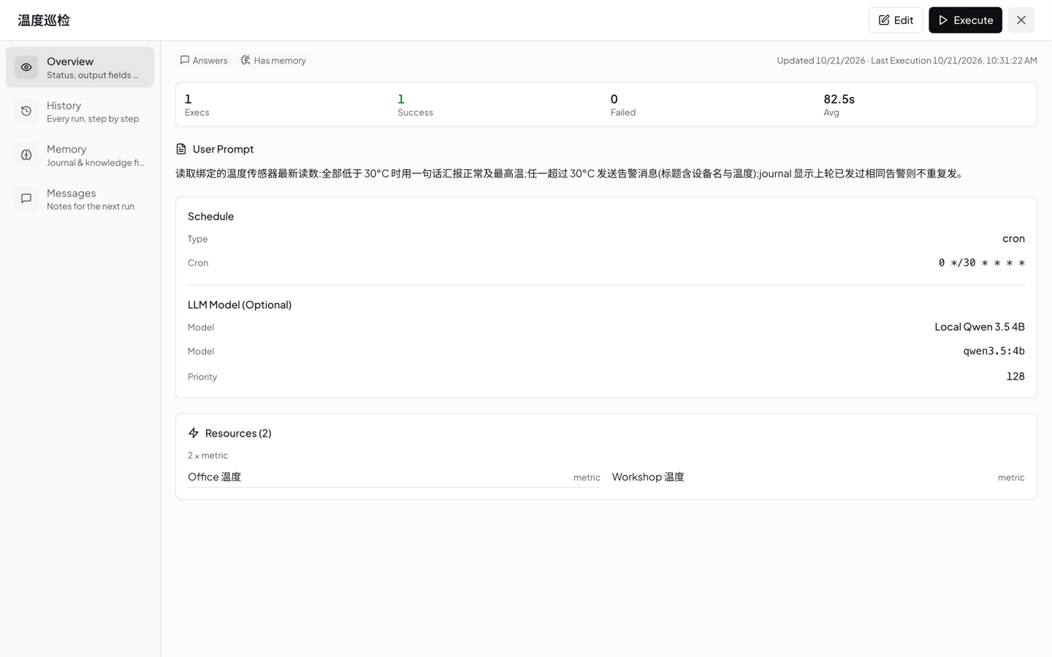Open the History tab label
This screenshot has width=1052, height=657.
point(64,105)
